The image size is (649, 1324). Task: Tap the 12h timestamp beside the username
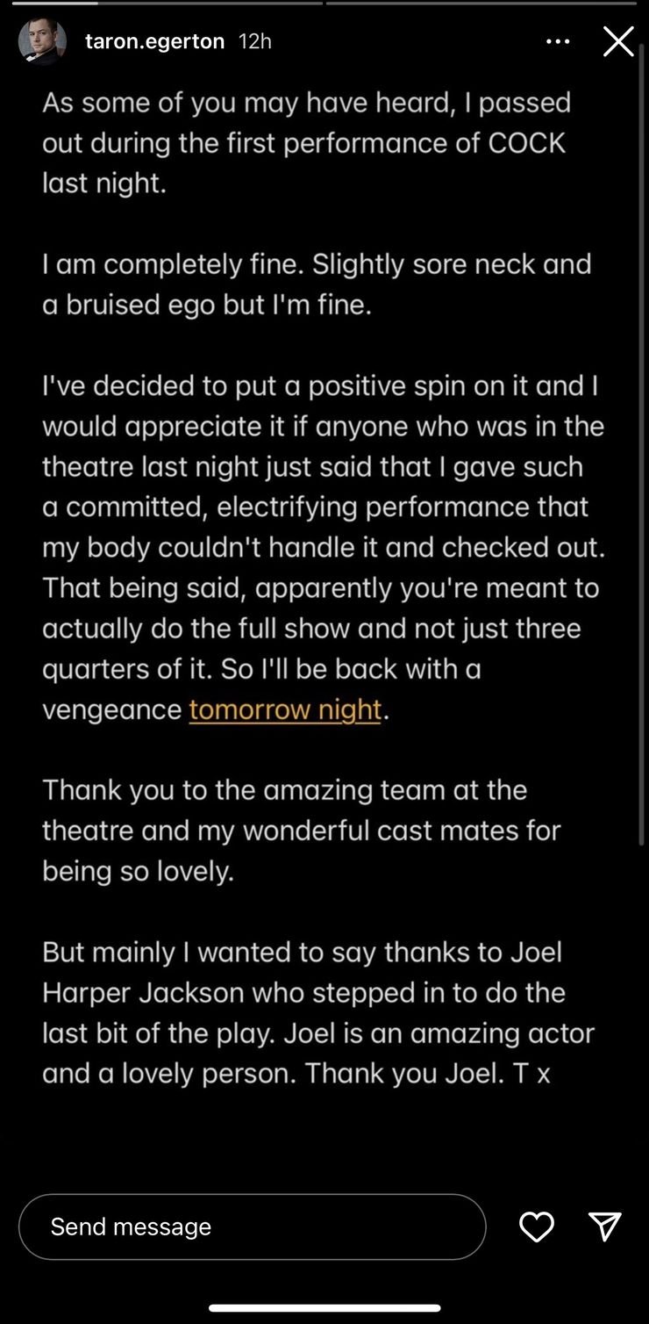[x=255, y=41]
